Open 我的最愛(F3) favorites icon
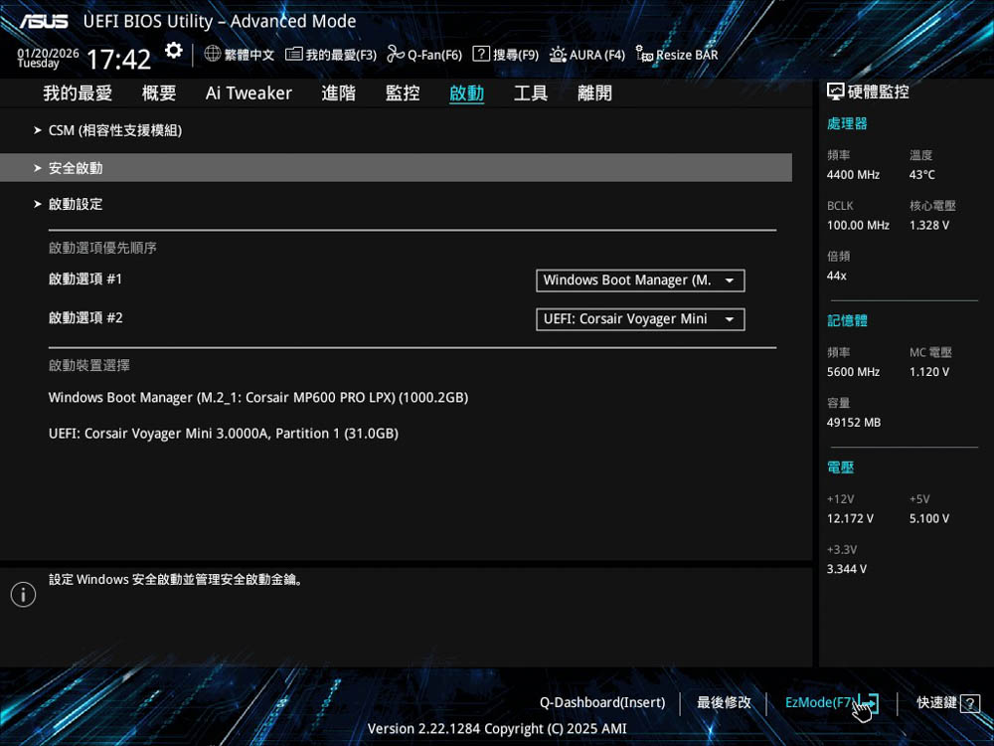 [x=294, y=55]
